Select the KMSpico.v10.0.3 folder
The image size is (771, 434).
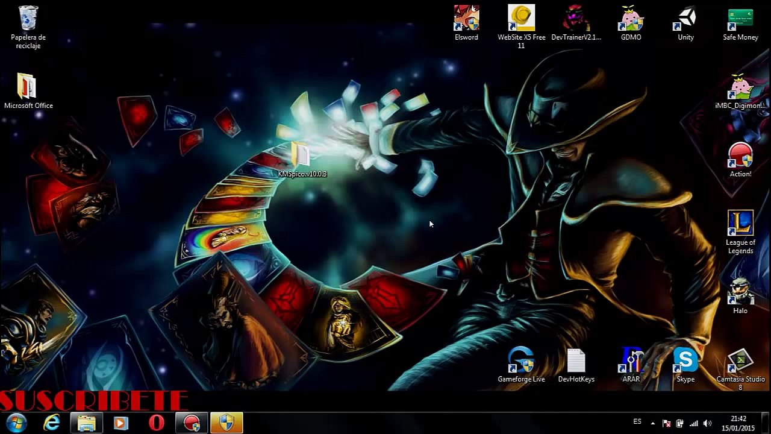pos(302,160)
